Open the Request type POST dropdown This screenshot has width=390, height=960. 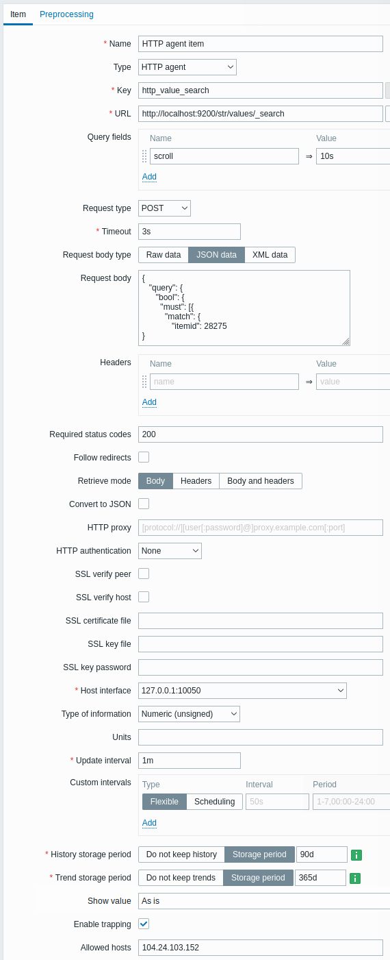(x=164, y=208)
